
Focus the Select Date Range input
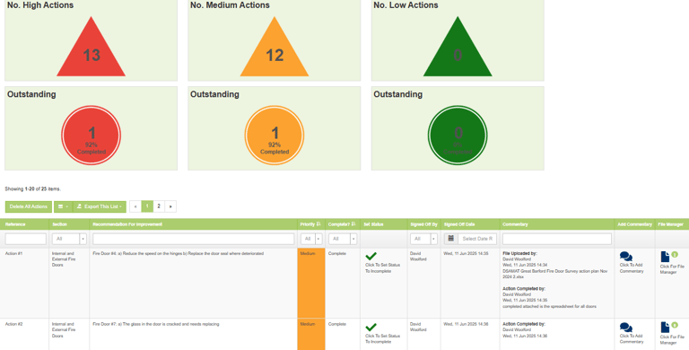coord(477,239)
